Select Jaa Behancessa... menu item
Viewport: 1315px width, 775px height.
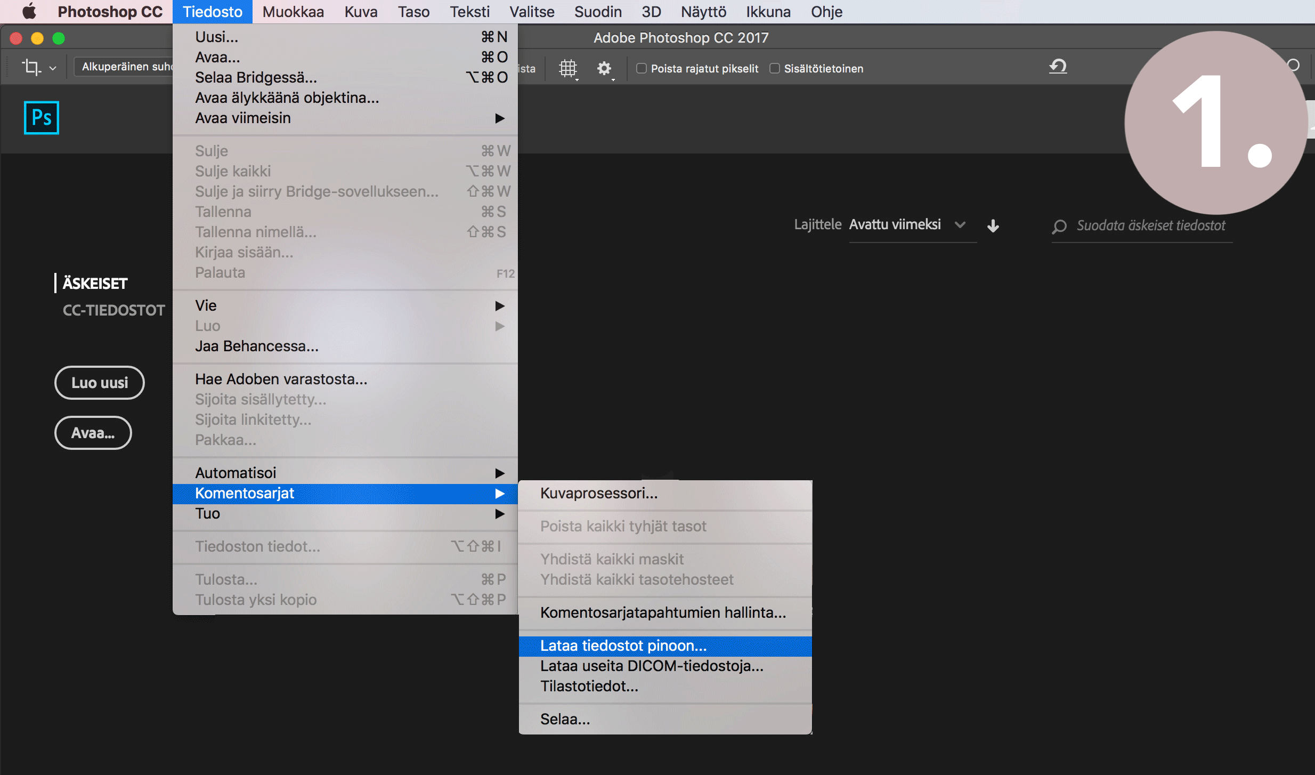click(345, 346)
